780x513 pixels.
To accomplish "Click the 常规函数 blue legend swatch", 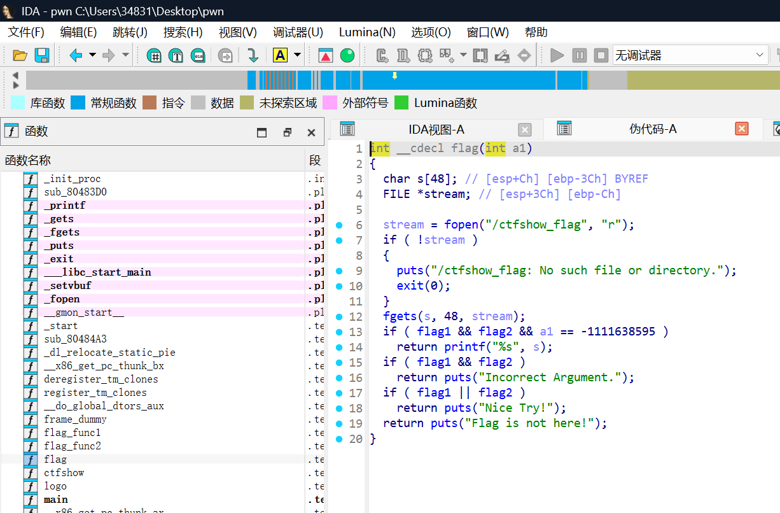I will pyautogui.click(x=78, y=102).
